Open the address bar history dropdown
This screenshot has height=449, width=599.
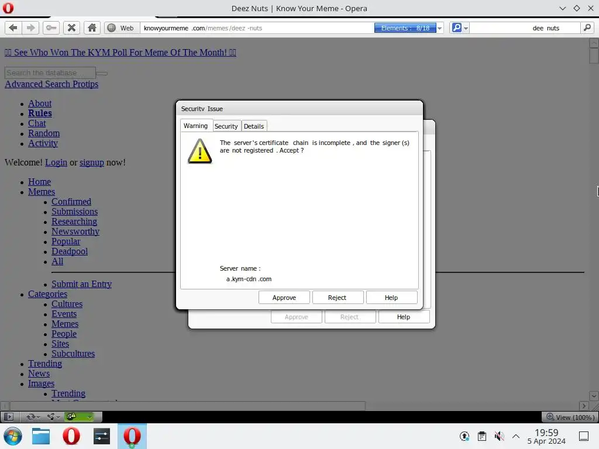tap(440, 28)
